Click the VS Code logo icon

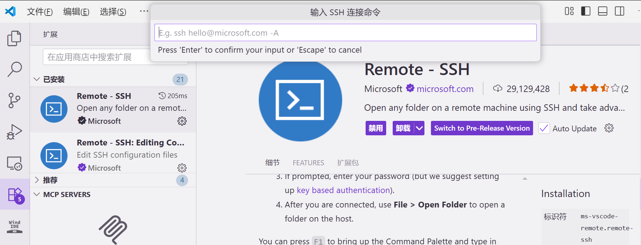(x=10, y=12)
